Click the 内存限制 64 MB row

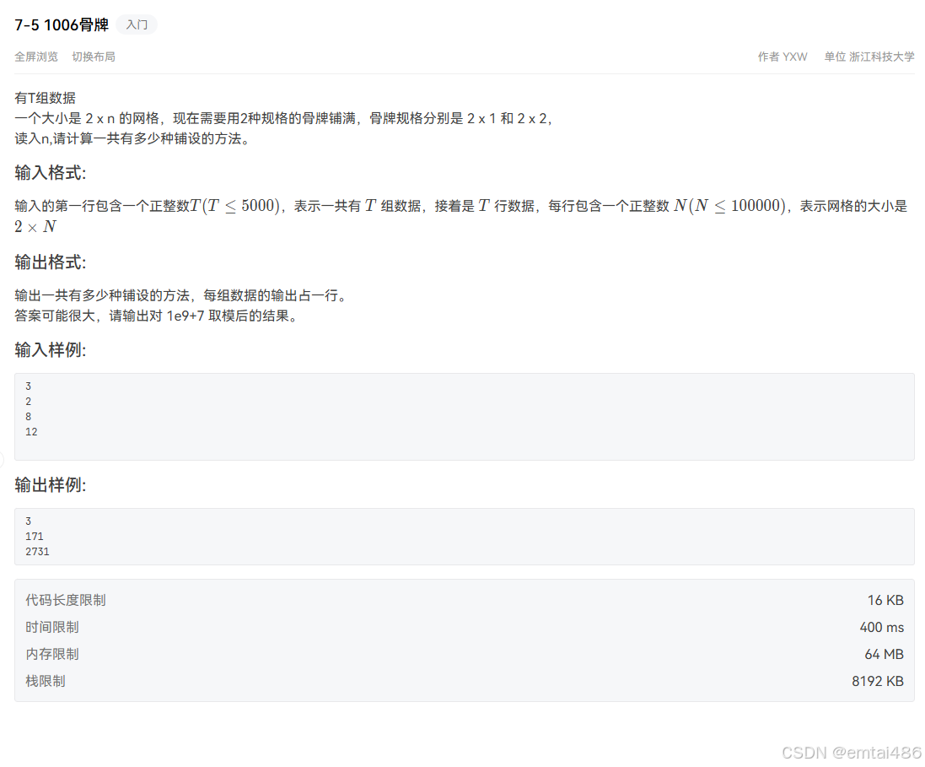465,654
